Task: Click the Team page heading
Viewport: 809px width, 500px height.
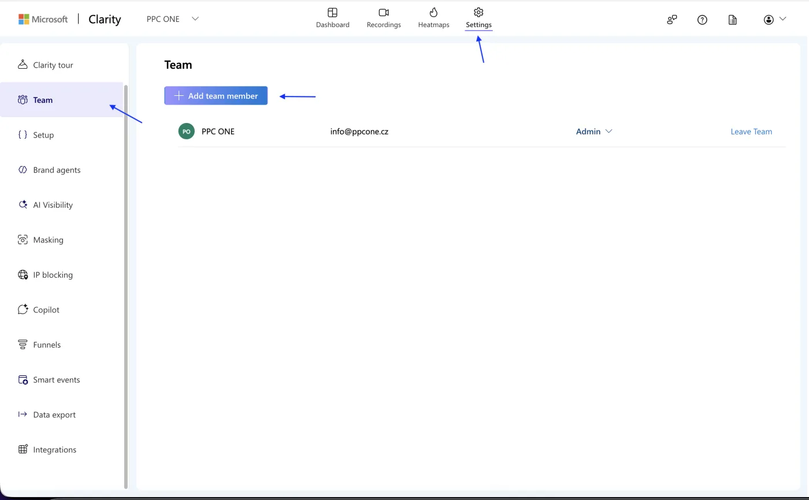Action: pyautogui.click(x=178, y=65)
